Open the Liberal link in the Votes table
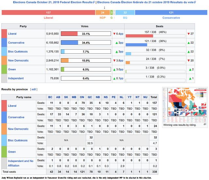Viewport: 209px width, 180px height. [12, 34]
